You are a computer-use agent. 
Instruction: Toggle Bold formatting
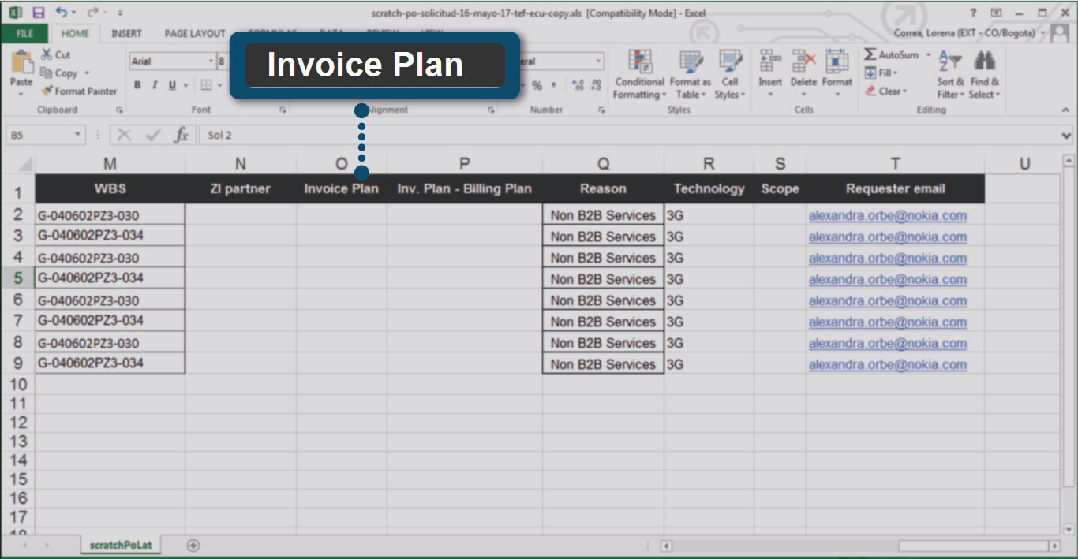click(x=137, y=85)
